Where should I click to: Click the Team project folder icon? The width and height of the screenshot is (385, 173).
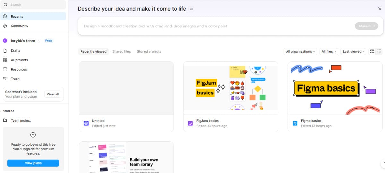(x=5, y=120)
